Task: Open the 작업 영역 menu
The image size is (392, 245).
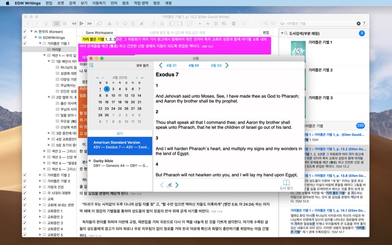Action: coord(141,3)
